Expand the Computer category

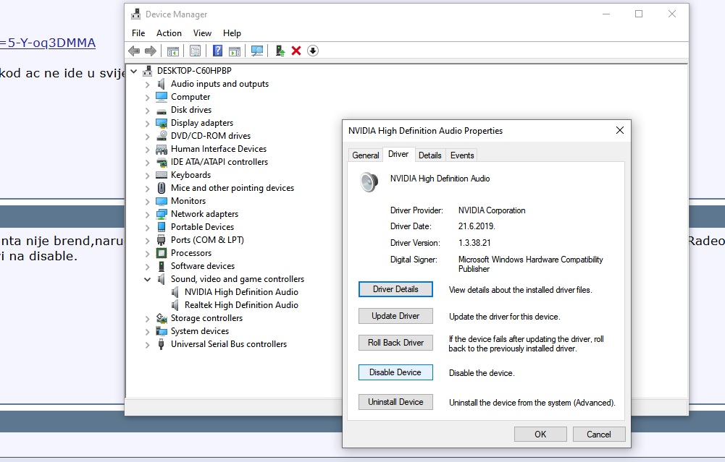[148, 98]
